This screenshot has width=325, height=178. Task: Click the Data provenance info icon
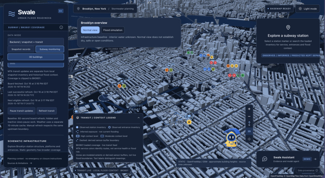pos(317,170)
